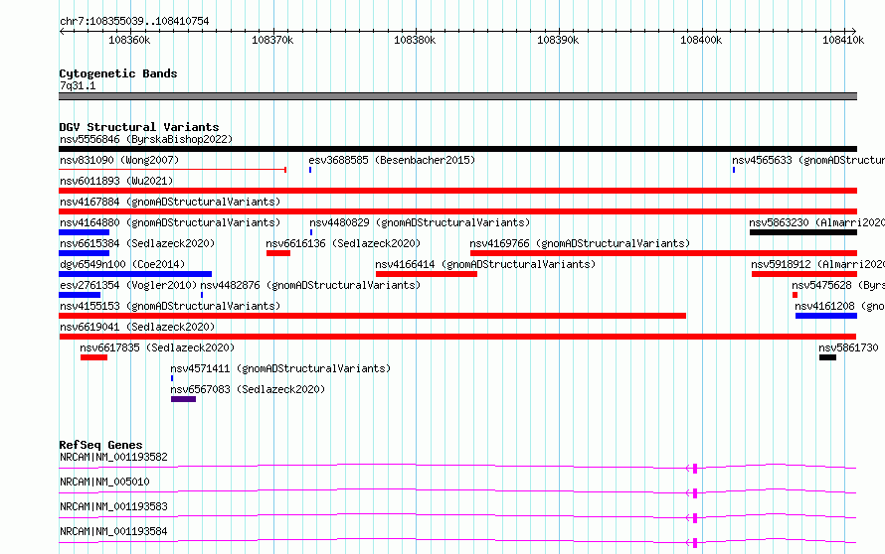Screen dimensions: 885x554
Task: Click the red nsv4166414 variant bar
Action: tap(427, 274)
